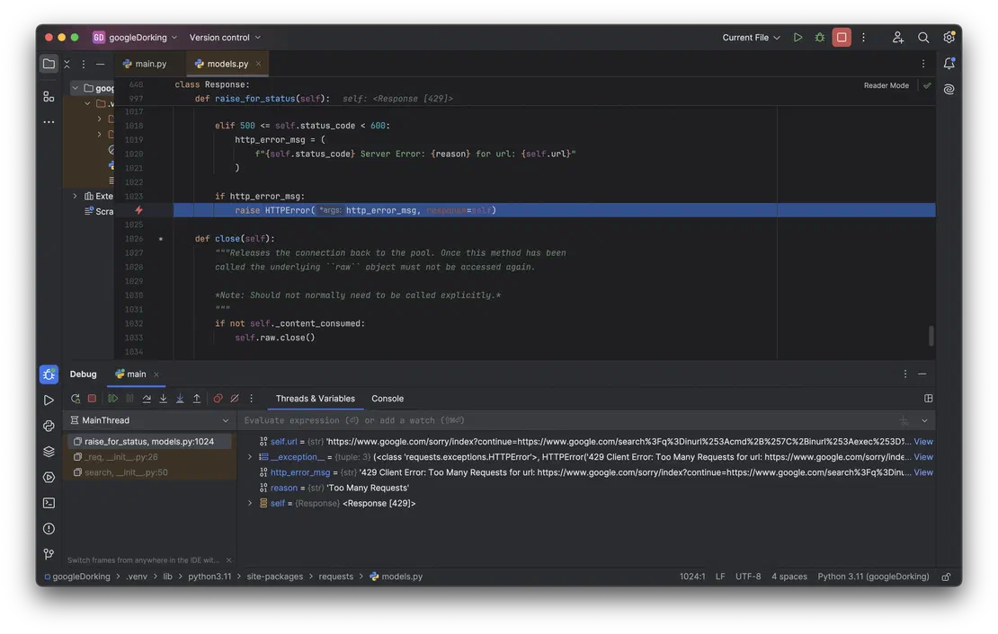Select Threads & Variables tab
Viewport: 998px width, 634px height.
point(315,399)
